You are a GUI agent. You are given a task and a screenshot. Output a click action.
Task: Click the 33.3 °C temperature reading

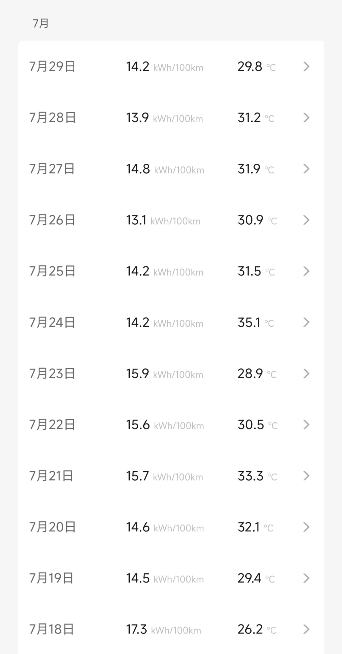point(257,476)
